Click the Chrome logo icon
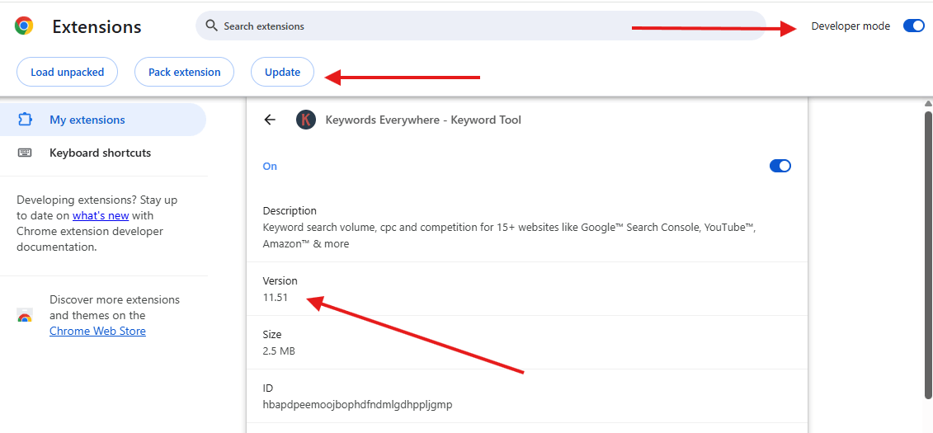 24,26
